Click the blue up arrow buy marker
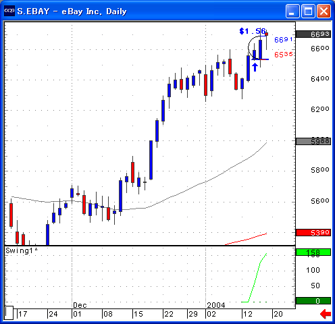The height and width of the screenshot is (324, 335). [255, 67]
